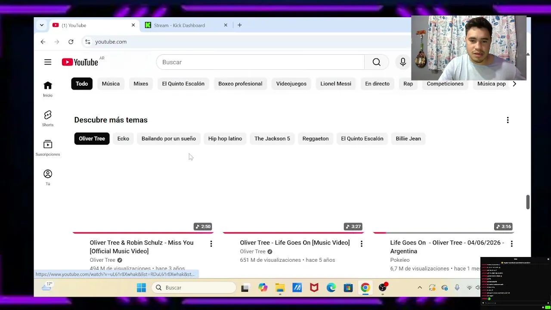Screen dimensions: 551x310
Task: Open OBS Studio from the taskbar
Action: 383,288
